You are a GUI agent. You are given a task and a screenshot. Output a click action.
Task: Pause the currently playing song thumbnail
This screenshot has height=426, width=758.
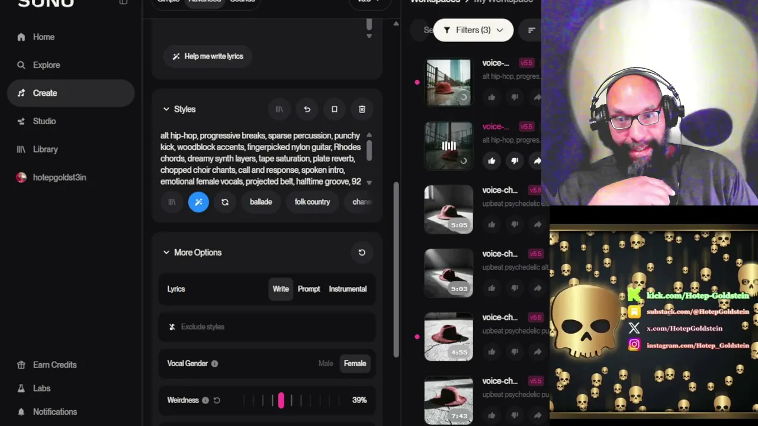[448, 146]
